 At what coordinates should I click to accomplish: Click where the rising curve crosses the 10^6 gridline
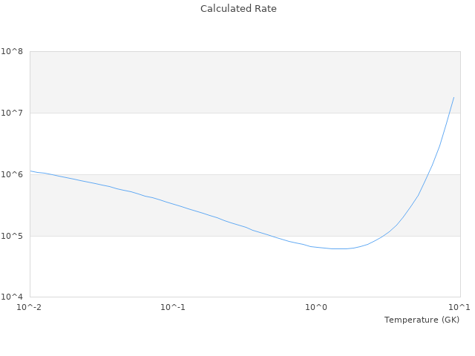[427, 174]
